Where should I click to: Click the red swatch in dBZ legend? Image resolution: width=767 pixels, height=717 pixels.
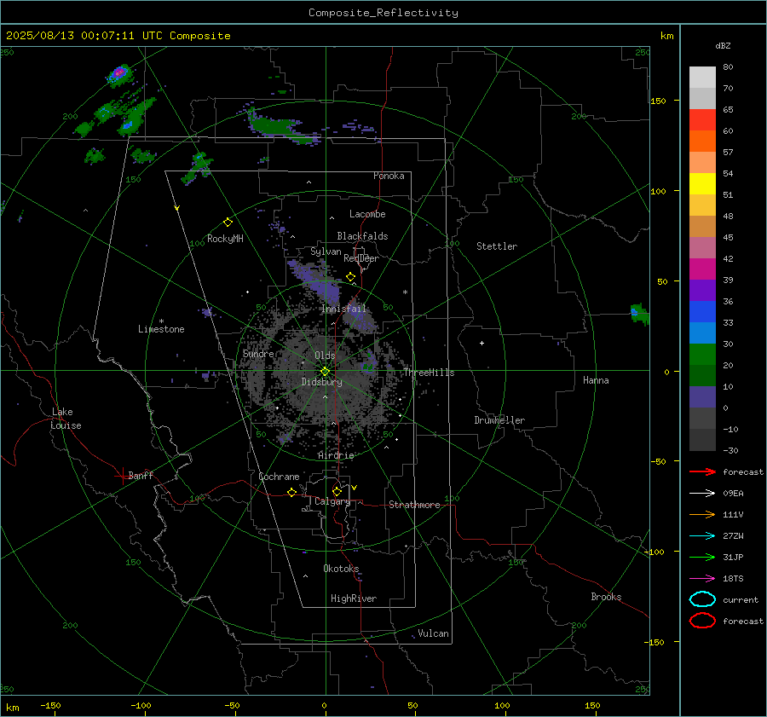[x=702, y=119]
